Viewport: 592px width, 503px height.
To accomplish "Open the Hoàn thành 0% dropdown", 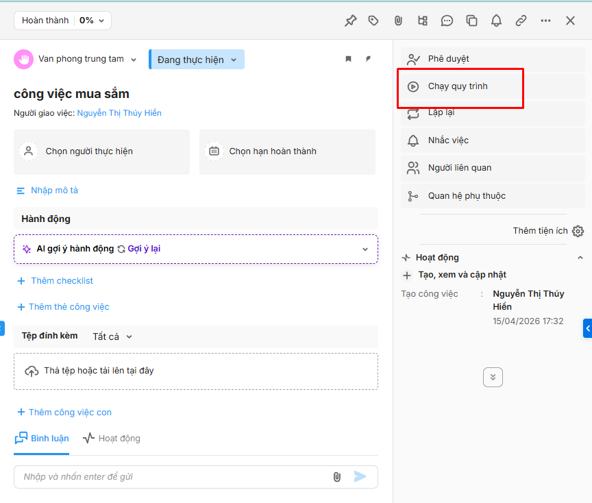I will (x=62, y=21).
